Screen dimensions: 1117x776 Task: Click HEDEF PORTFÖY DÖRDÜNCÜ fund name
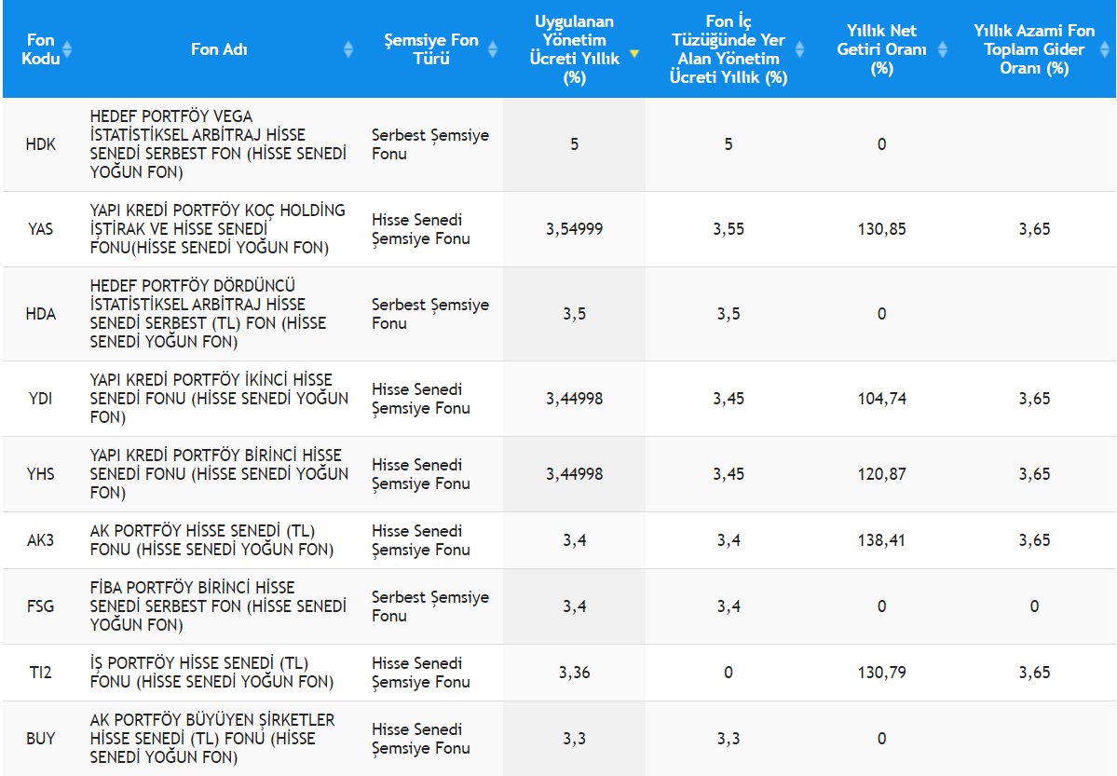click(x=208, y=314)
